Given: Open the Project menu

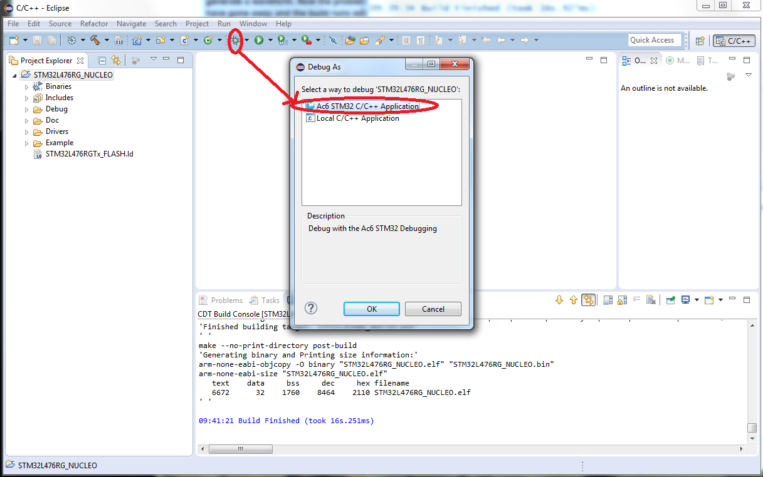Looking at the screenshot, I should coord(197,24).
